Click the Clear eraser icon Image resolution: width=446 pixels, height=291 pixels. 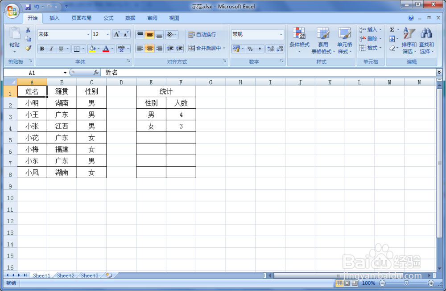(x=392, y=48)
